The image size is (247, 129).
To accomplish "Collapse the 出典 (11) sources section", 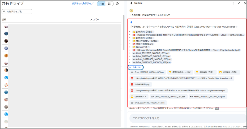I will pos(136,67).
